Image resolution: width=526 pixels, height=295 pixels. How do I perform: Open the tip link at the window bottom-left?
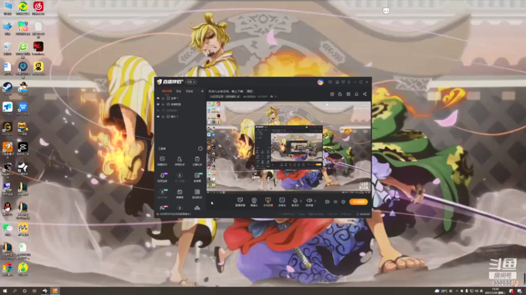[x=176, y=214]
